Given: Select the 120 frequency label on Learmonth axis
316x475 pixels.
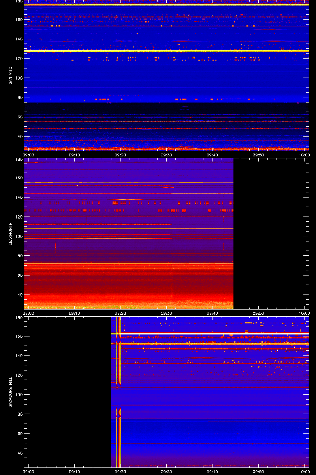Looking at the screenshot, I should click(x=19, y=217).
